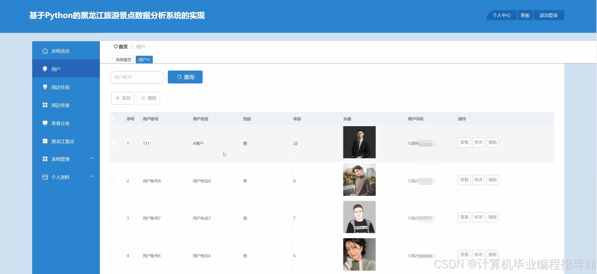The width and height of the screenshot is (597, 274).
Task: Click 删除 for user 111
Action: [493, 142]
